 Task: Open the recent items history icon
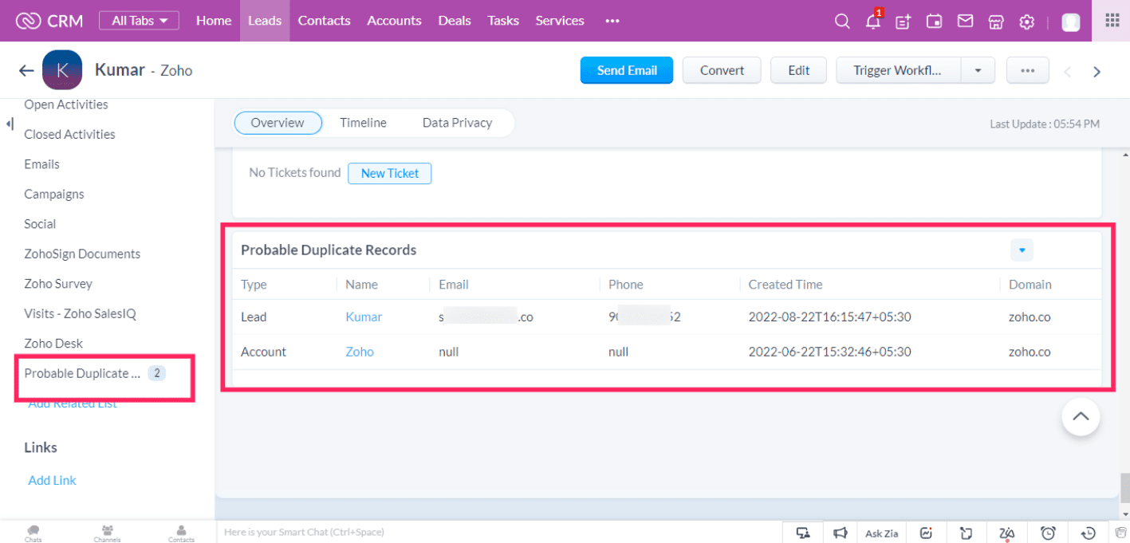(1089, 533)
